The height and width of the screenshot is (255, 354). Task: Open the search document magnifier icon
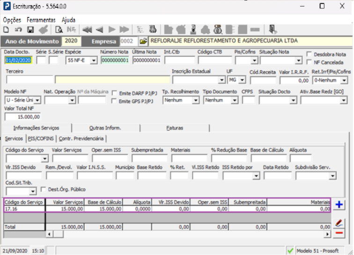click(59, 30)
